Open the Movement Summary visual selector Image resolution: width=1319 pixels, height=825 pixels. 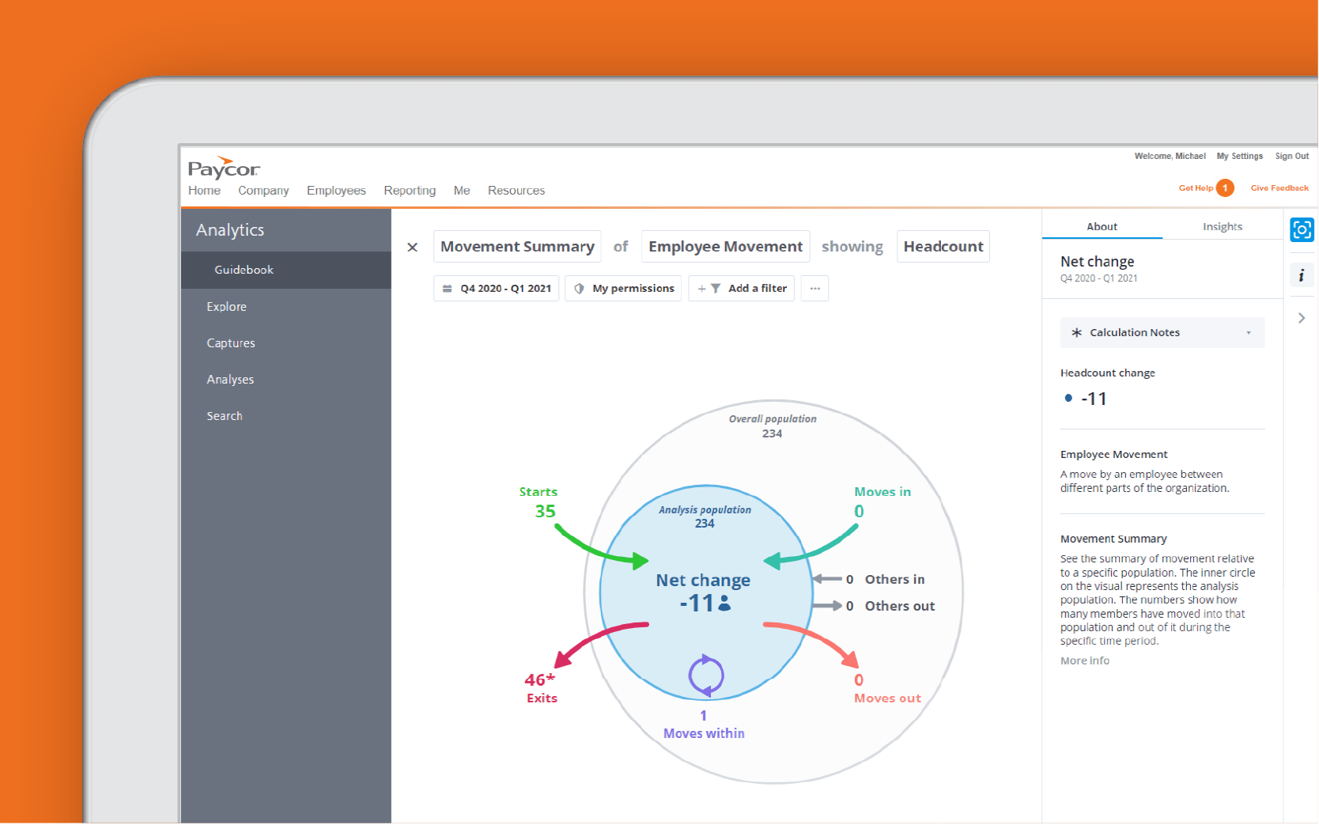coord(517,247)
